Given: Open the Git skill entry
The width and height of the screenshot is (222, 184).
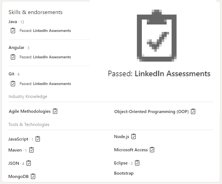Looking at the screenshot, I should pos(12,74).
